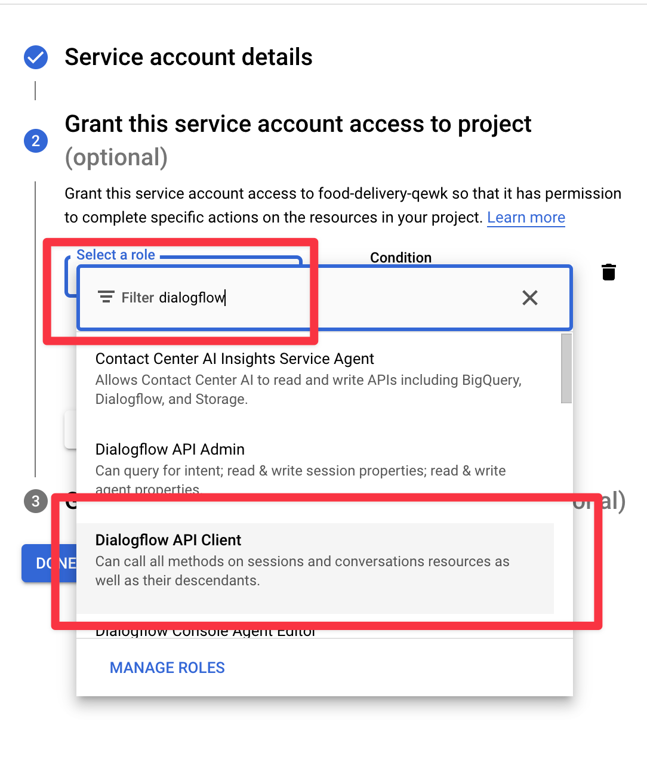
Task: Follow the Learn more link
Action: [x=526, y=218]
